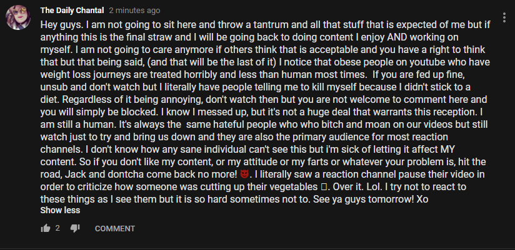The image size is (515, 250).
Task: Like the comment with thumbs up icon
Action: (46, 228)
